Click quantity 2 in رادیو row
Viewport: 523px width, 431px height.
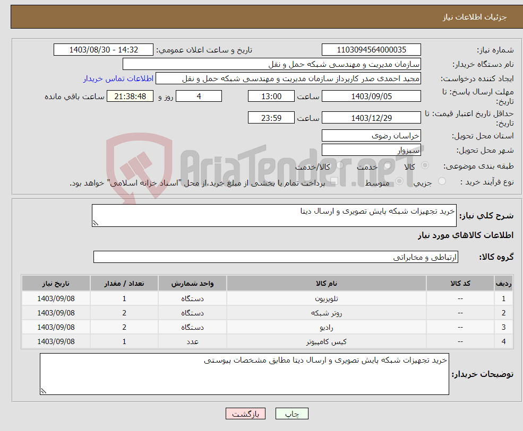click(x=124, y=327)
